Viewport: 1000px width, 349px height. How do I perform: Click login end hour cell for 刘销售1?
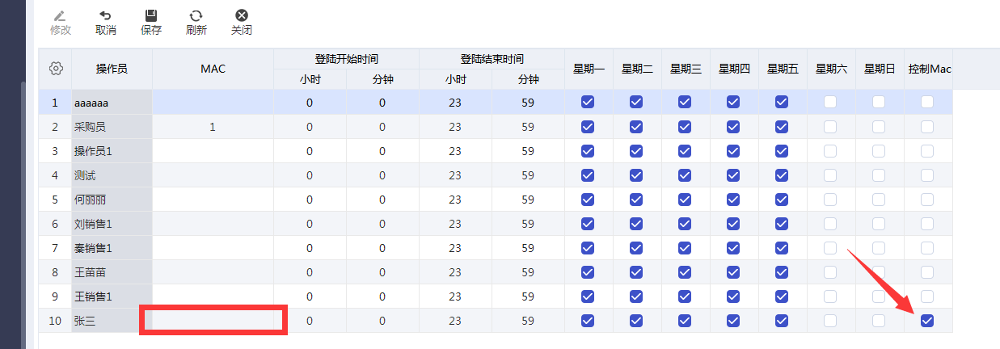(455, 224)
